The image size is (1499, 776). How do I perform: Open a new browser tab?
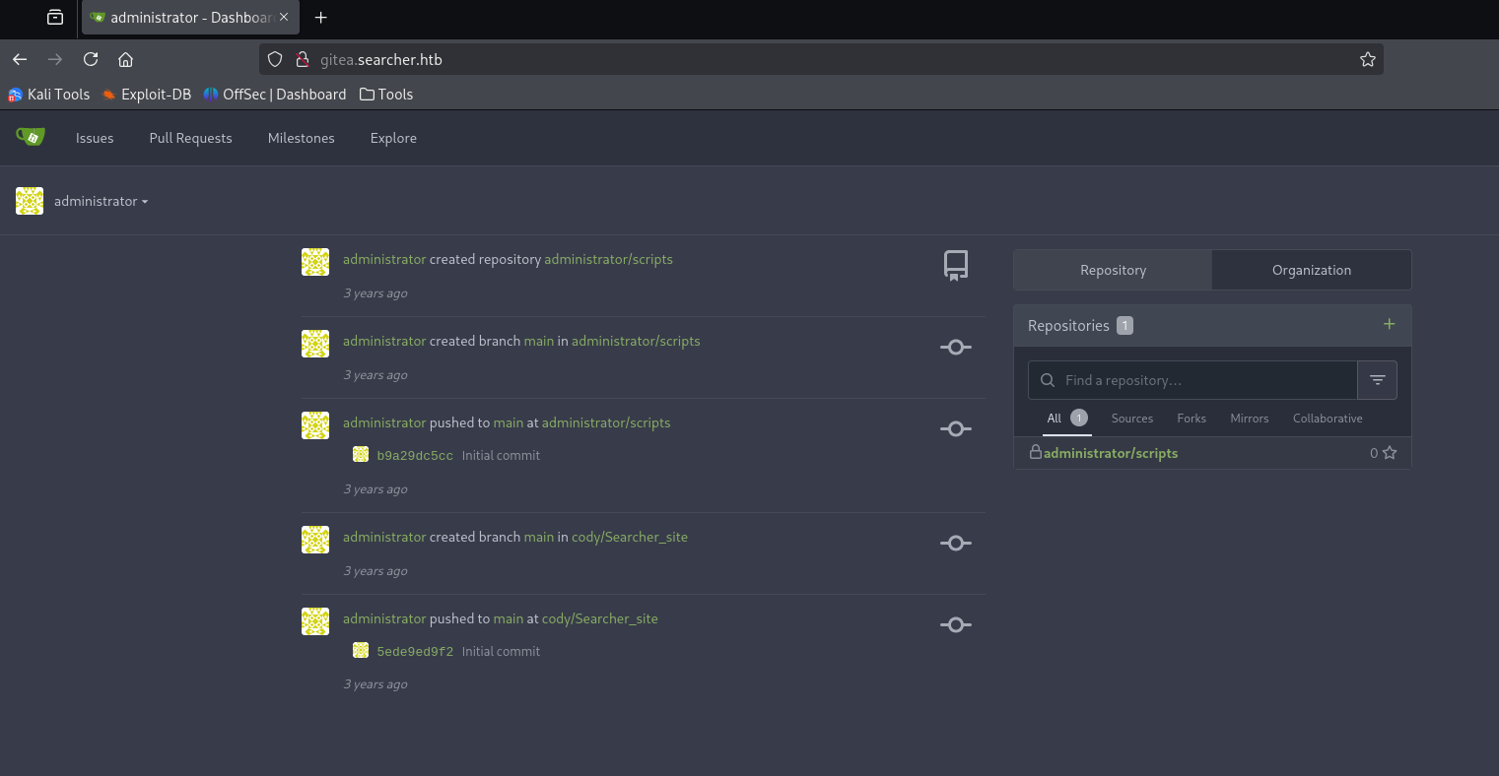coord(320,18)
